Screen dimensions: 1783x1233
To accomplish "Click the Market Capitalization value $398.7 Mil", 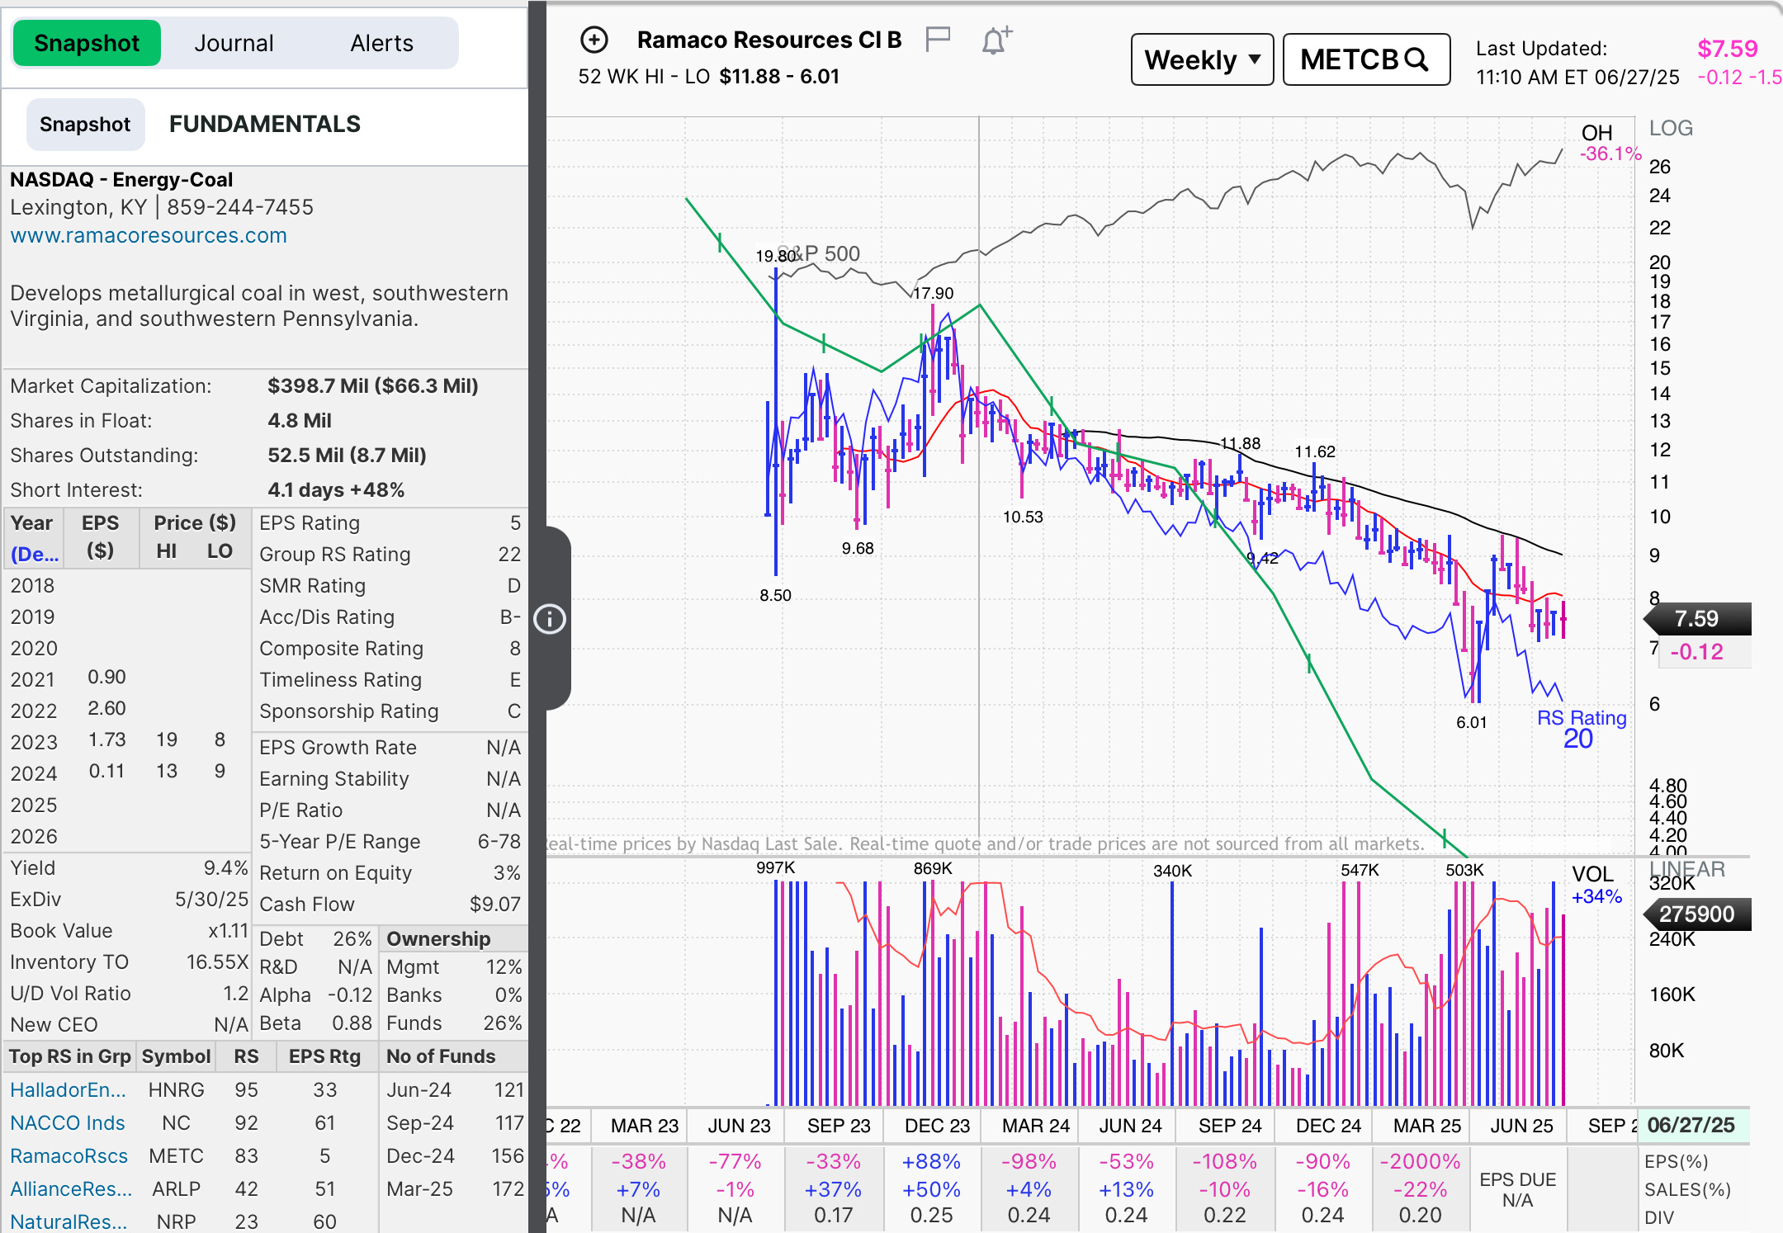I will tap(373, 386).
